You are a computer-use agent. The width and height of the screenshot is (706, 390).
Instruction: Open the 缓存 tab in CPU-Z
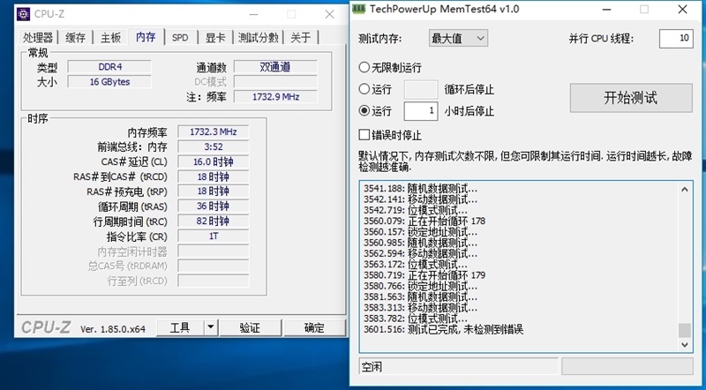pyautogui.click(x=75, y=37)
